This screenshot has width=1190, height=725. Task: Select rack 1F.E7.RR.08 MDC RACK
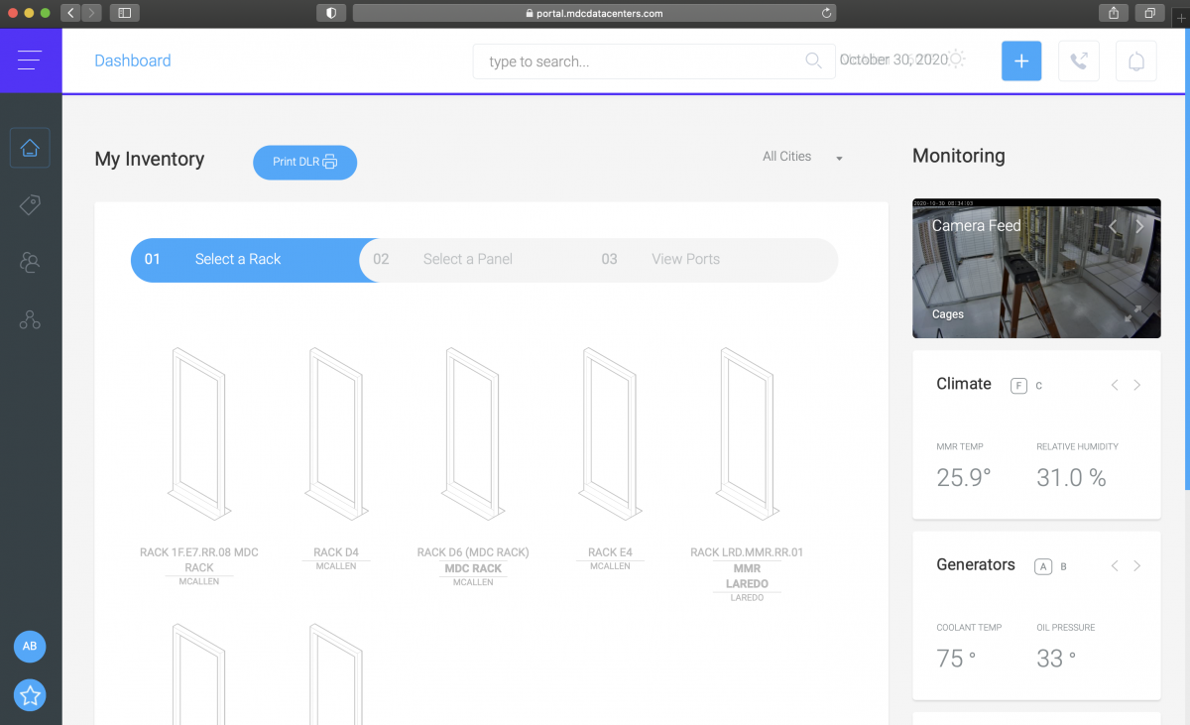pos(199,433)
